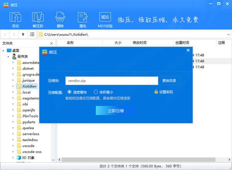Close the 文件夹 folder panel

[53, 43]
